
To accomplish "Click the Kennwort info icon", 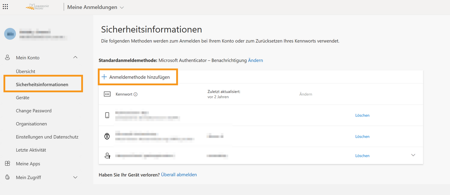I will tap(135, 94).
